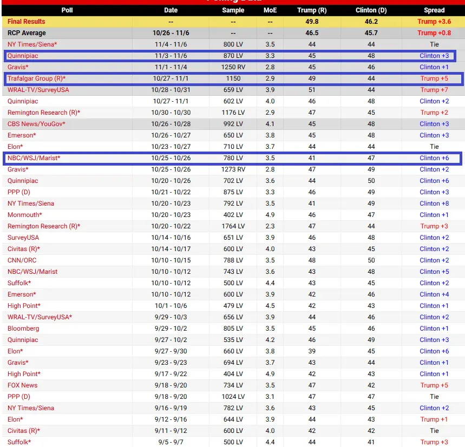Open the Elon* poll dated 10/23 - 10/27
This screenshot has width=465, height=447.
15,147
